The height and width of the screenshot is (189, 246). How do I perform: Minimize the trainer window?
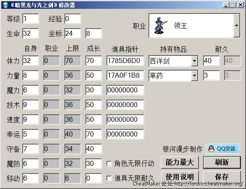pos(226,5)
